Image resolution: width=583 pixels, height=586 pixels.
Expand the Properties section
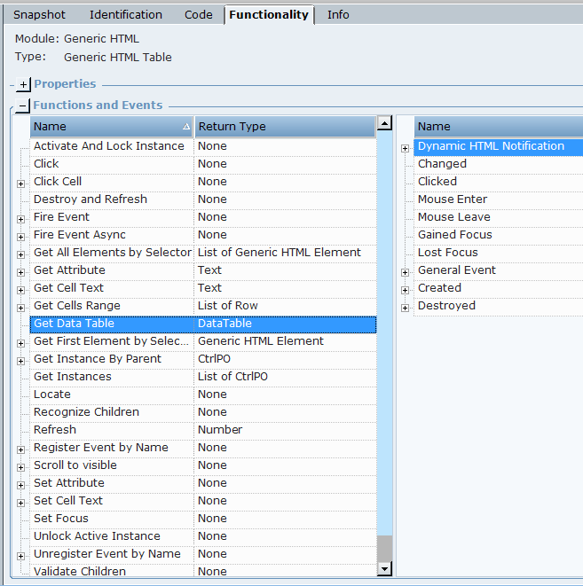(x=24, y=85)
